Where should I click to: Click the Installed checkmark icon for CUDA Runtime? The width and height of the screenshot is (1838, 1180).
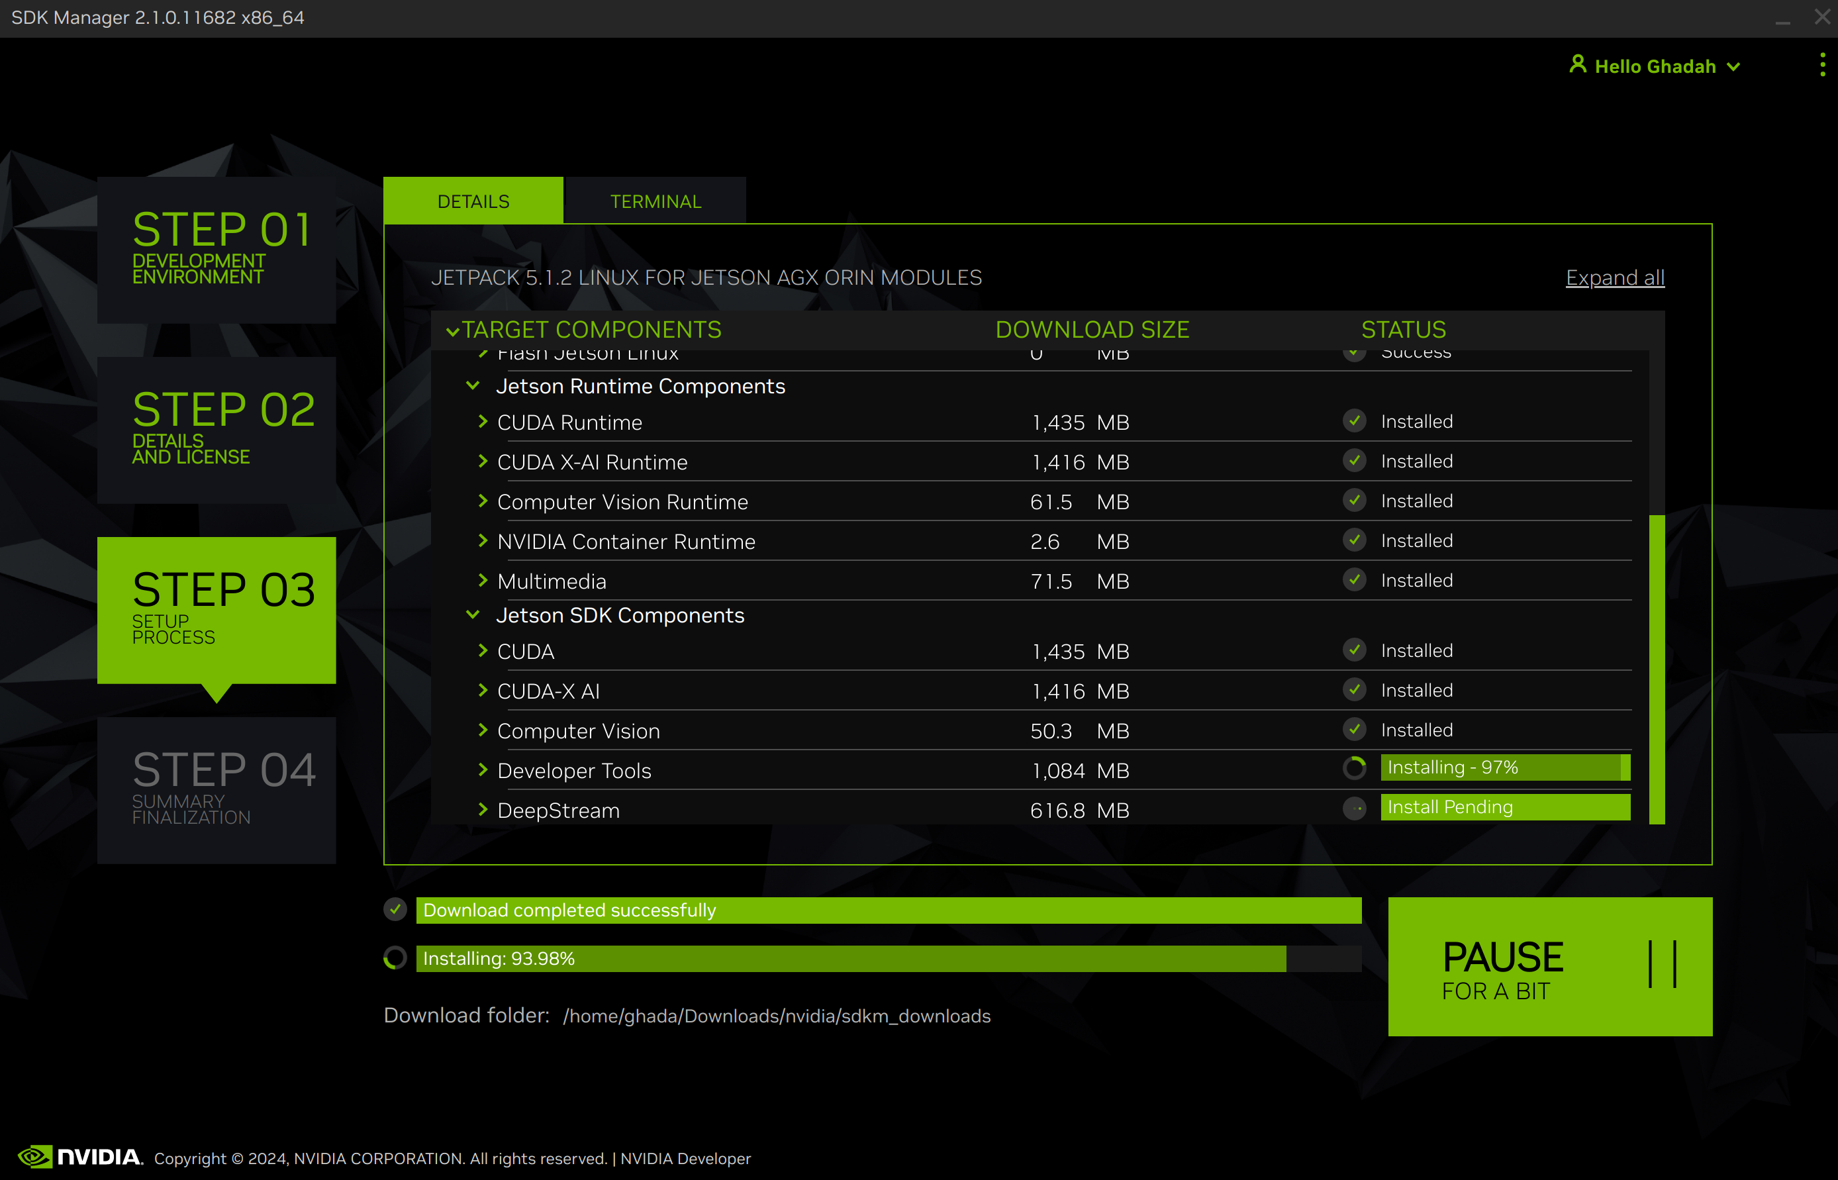(x=1354, y=420)
